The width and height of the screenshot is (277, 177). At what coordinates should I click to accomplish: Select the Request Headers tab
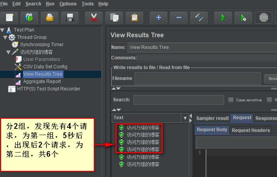click(x=251, y=130)
